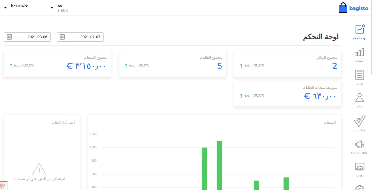This screenshot has width=372, height=190.
Task: Click the لوحة التحكم page heading
Action: pyautogui.click(x=321, y=37)
